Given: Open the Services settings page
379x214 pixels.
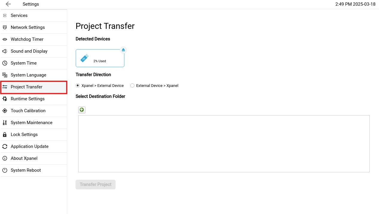Looking at the screenshot, I should click(x=19, y=15).
